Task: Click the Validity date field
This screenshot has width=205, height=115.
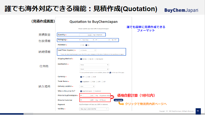Action: tap(94, 109)
